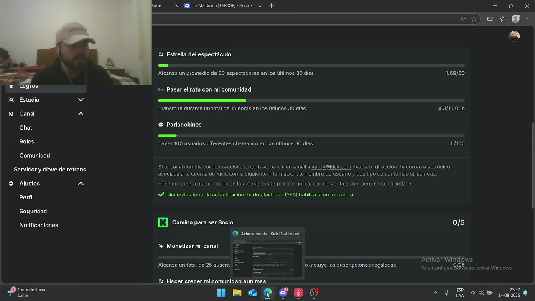Viewport: 535px width, 301px height.
Task: Click the green Kick logo beside Camino para ser Socio
Action: (x=163, y=222)
